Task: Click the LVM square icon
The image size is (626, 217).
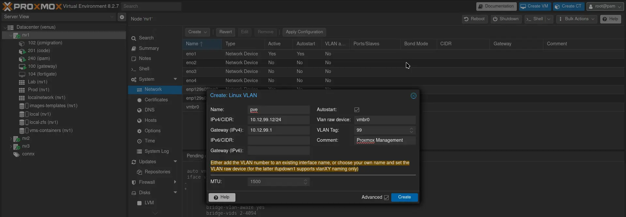Action: (140, 203)
